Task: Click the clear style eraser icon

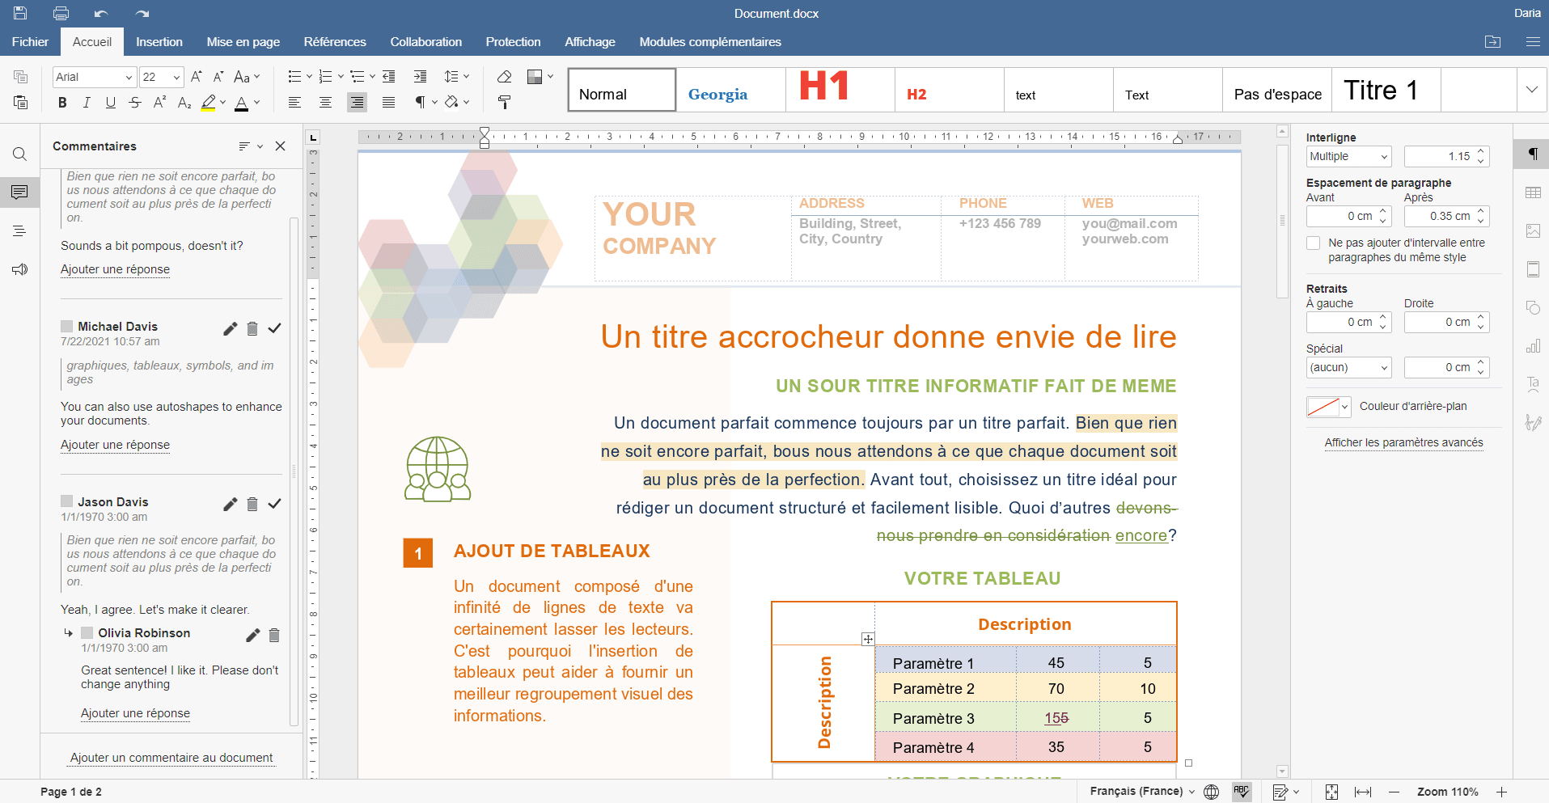Action: (x=504, y=77)
